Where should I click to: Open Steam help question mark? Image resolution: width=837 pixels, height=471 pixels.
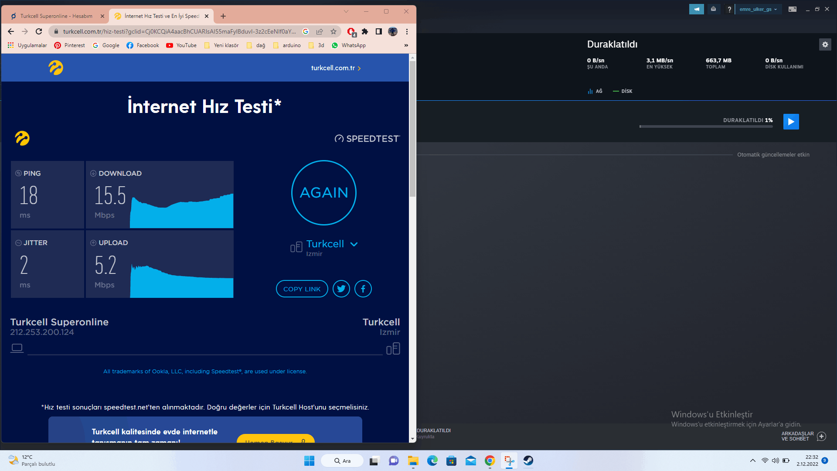pos(729,9)
